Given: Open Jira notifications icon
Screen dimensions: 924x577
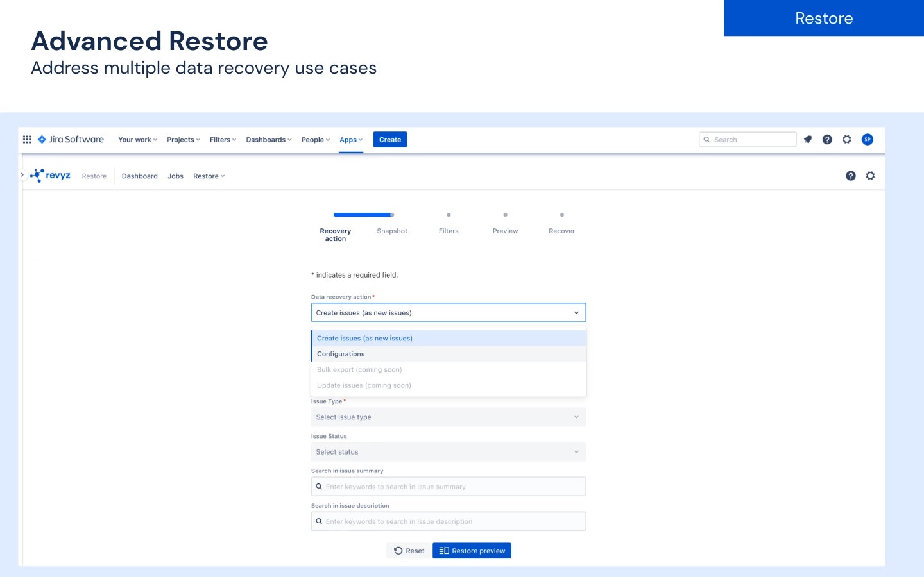Looking at the screenshot, I should pos(808,139).
